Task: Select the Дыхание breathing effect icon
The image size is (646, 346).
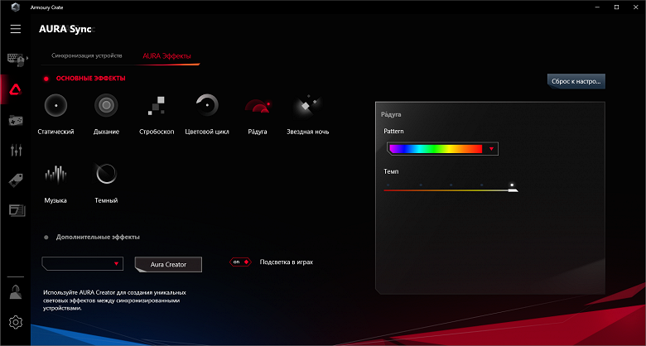Action: pos(106,105)
